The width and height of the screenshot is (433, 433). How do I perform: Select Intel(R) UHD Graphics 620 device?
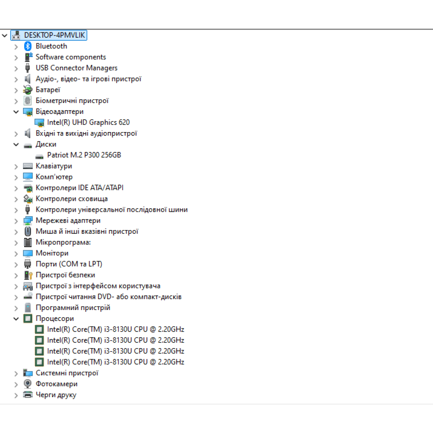point(88,123)
